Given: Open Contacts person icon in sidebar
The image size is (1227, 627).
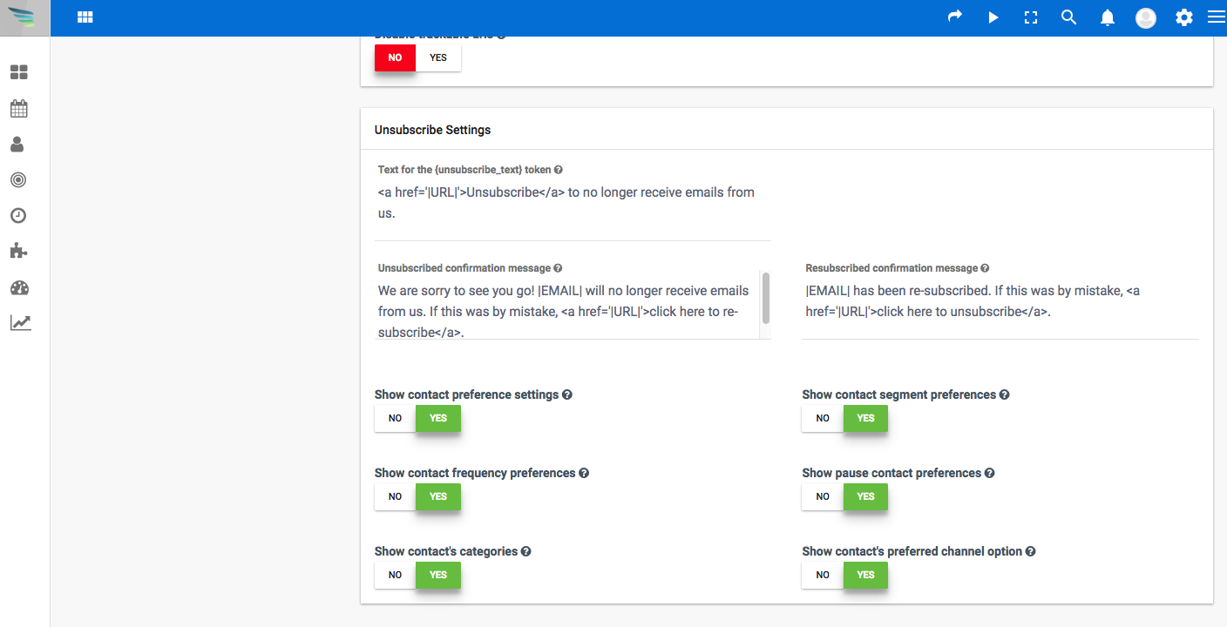Looking at the screenshot, I should pyautogui.click(x=18, y=145).
